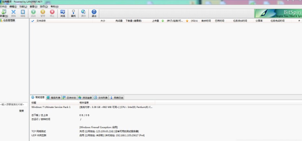Open the 文件(F) File menu
302x141 pixels.
pyautogui.click(x=3, y=7)
